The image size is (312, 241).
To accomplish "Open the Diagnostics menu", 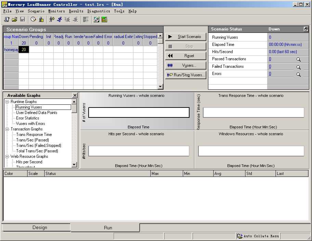I will (x=99, y=11).
